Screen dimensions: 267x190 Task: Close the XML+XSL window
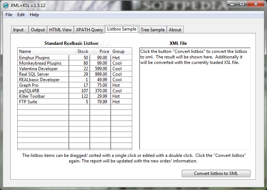tap(255, 4)
